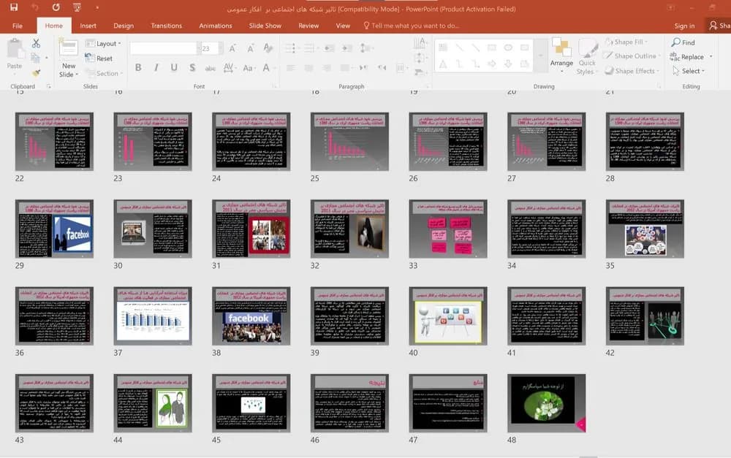Image resolution: width=731 pixels, height=458 pixels.
Task: Expand the Select dropdown in Editing
Action: click(x=689, y=71)
